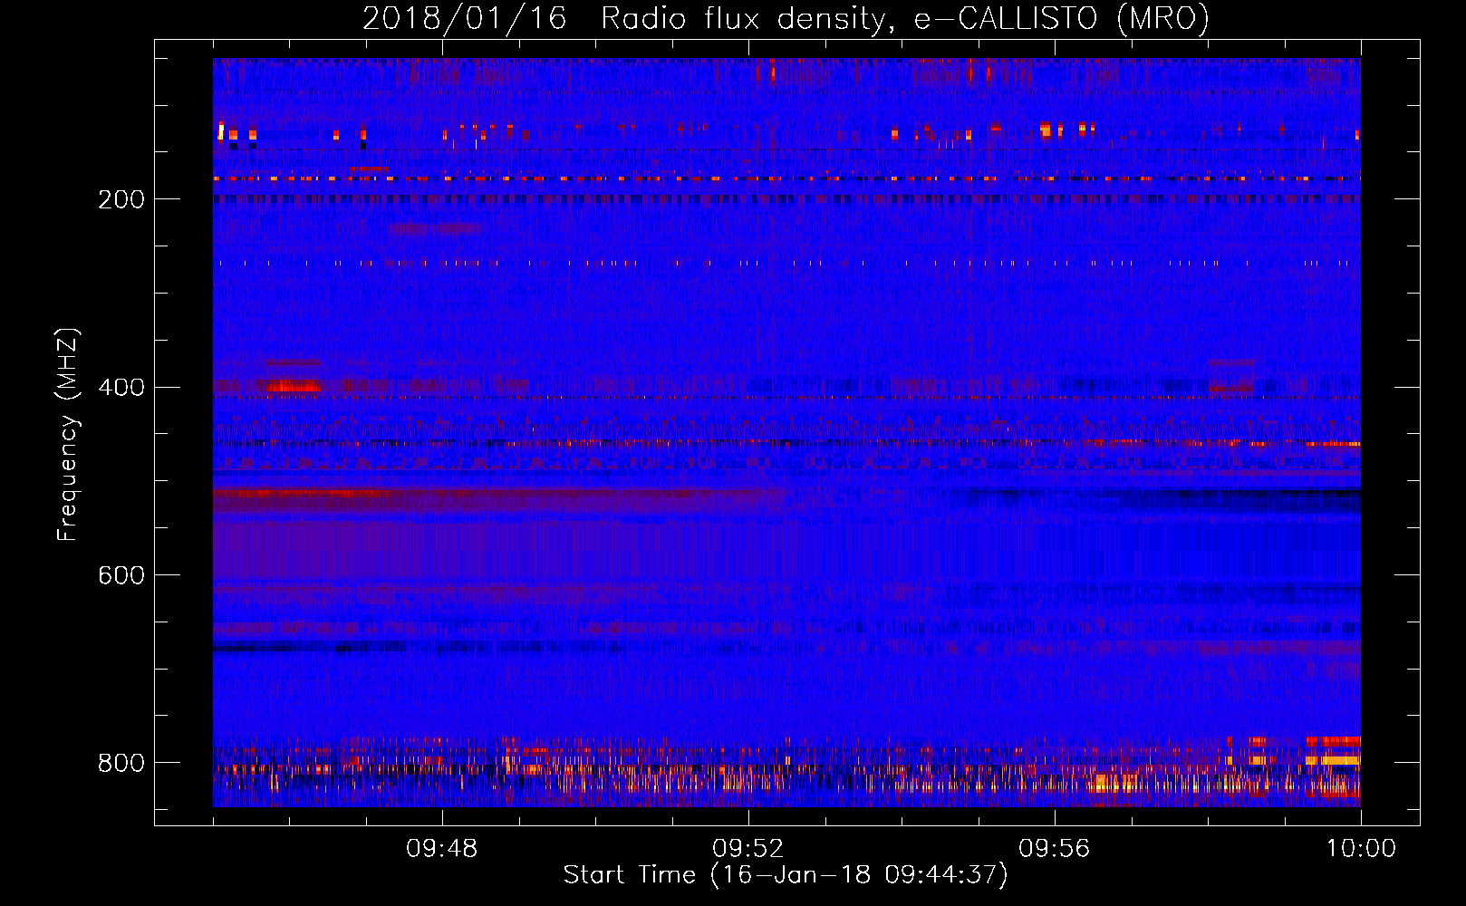The height and width of the screenshot is (906, 1466).
Task: Click the 200 frequency tick label
Action: (121, 199)
